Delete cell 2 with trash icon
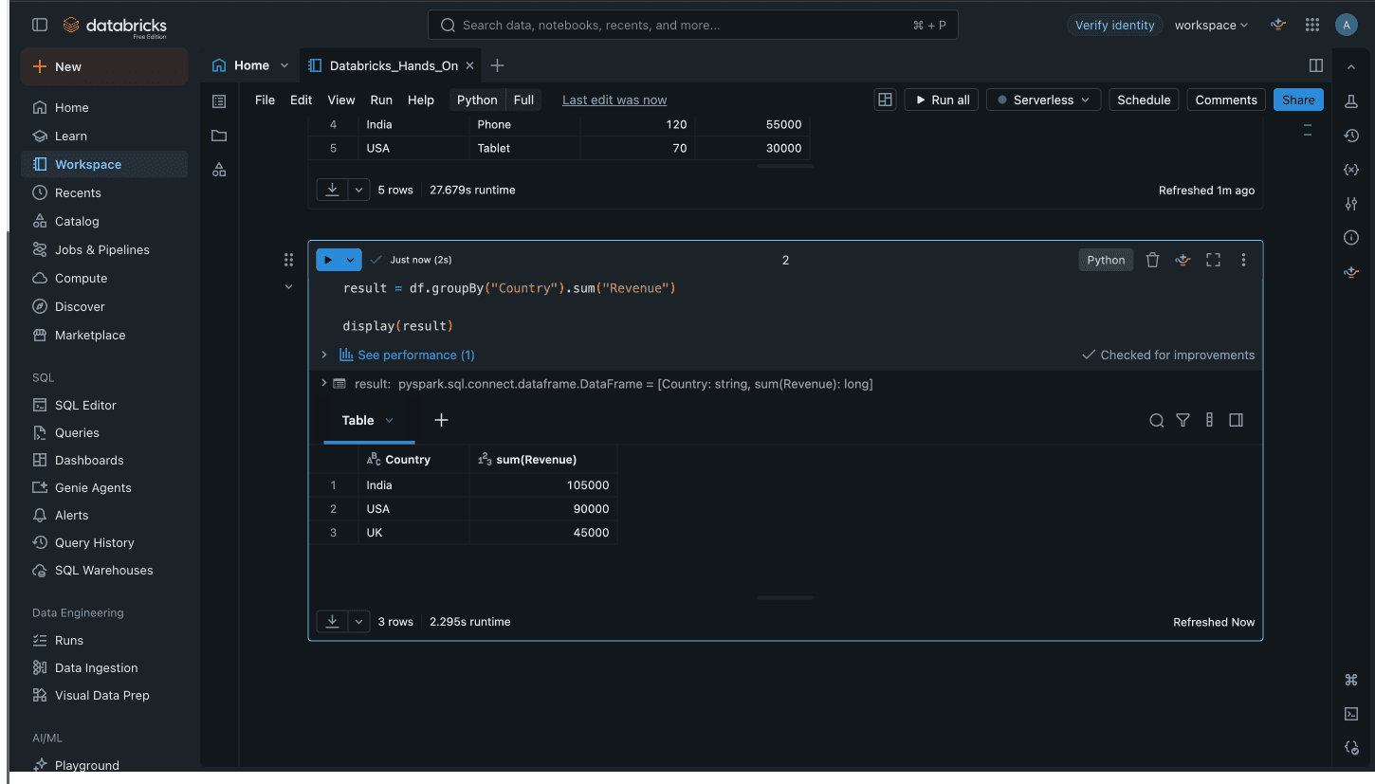Image resolution: width=1375 pixels, height=784 pixels. (x=1152, y=260)
